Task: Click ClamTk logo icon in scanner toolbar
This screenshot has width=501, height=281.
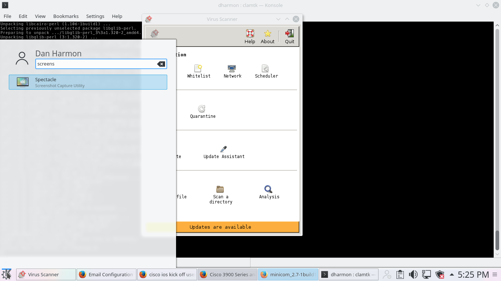Action: 155,33
